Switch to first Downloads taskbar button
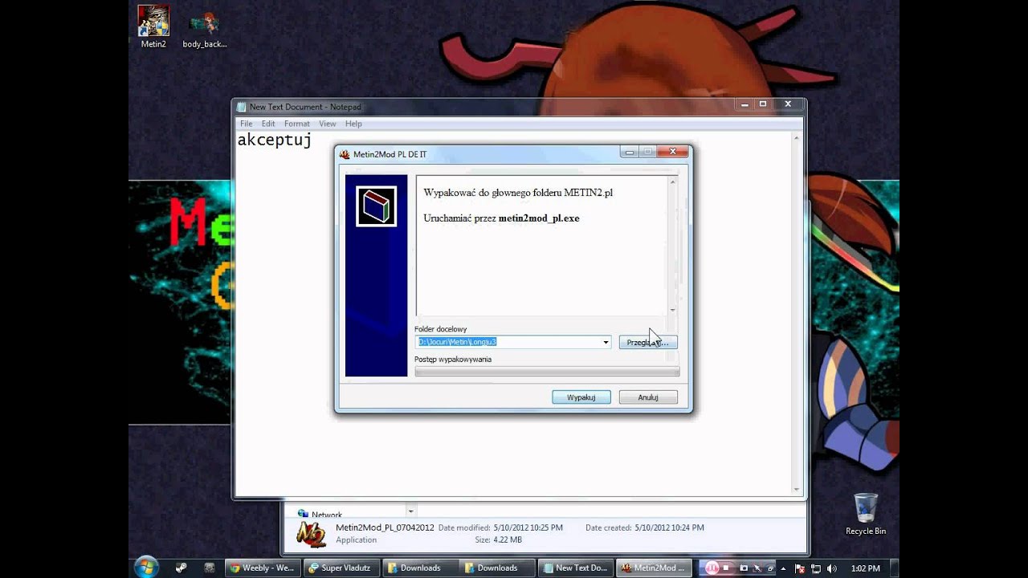This screenshot has width=1028, height=578. pos(419,568)
